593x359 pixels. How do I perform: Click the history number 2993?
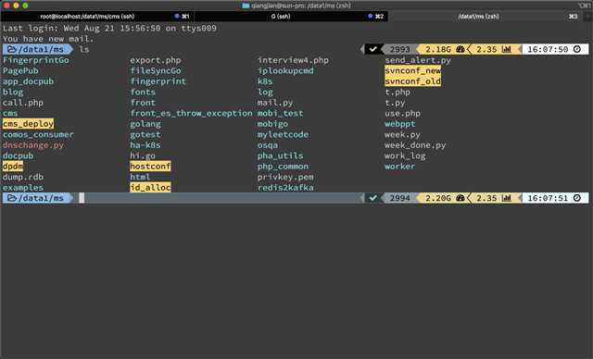[x=399, y=49]
